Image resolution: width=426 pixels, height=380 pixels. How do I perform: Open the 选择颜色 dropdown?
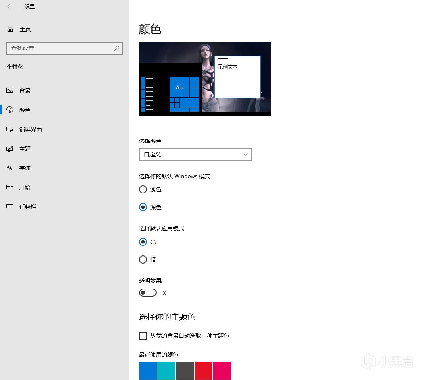pos(195,154)
